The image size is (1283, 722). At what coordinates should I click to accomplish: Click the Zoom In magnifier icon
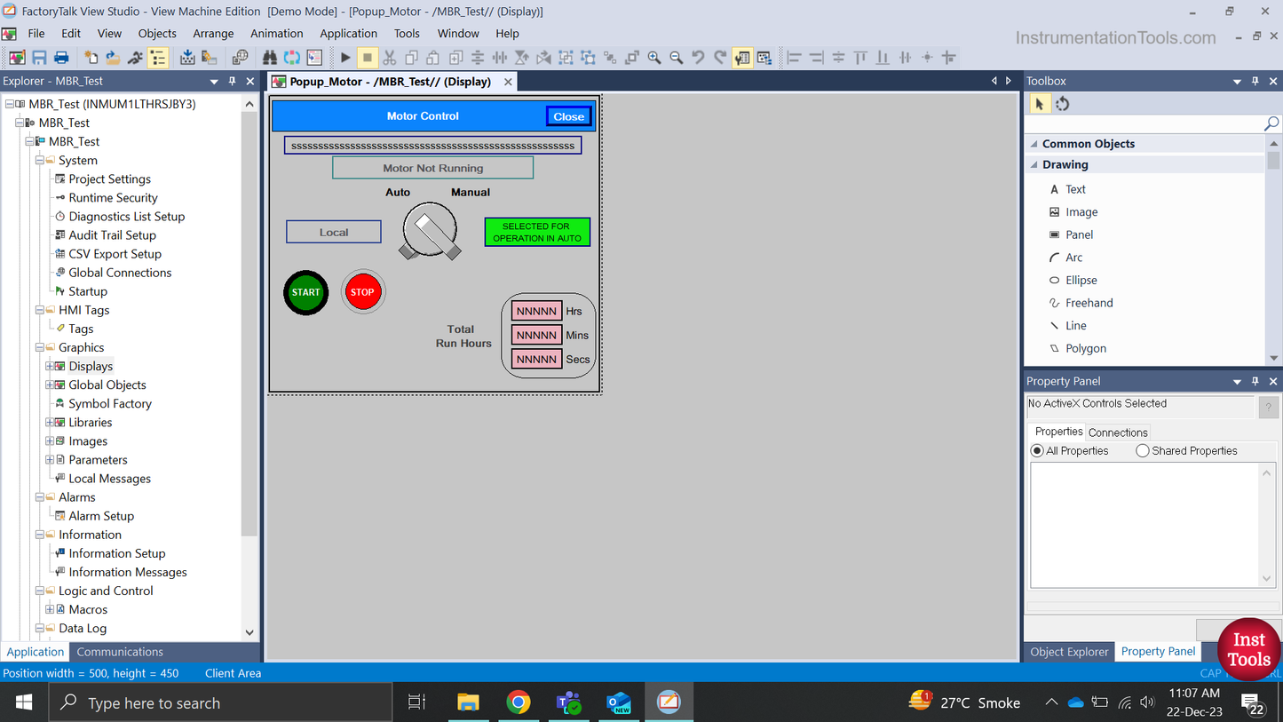[654, 58]
